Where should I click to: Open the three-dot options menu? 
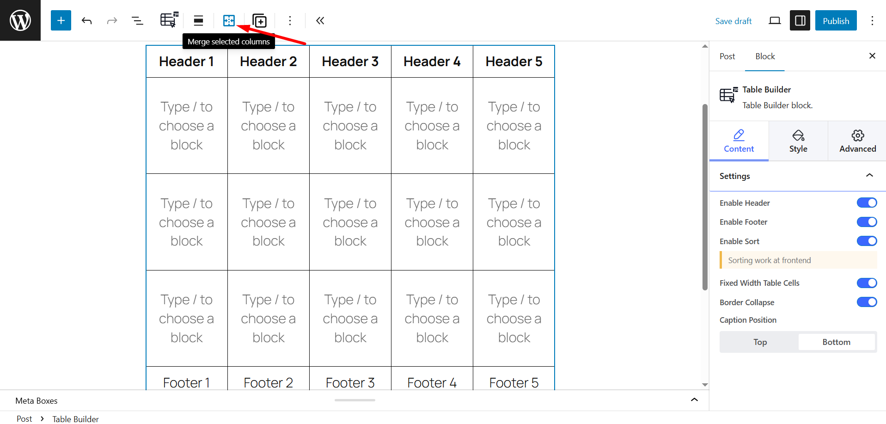pos(290,20)
